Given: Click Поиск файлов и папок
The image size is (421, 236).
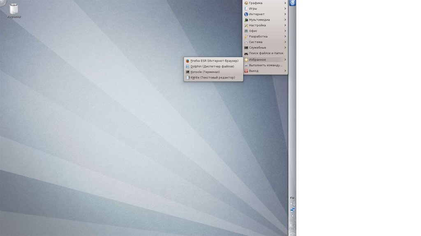Looking at the screenshot, I should (266, 53).
